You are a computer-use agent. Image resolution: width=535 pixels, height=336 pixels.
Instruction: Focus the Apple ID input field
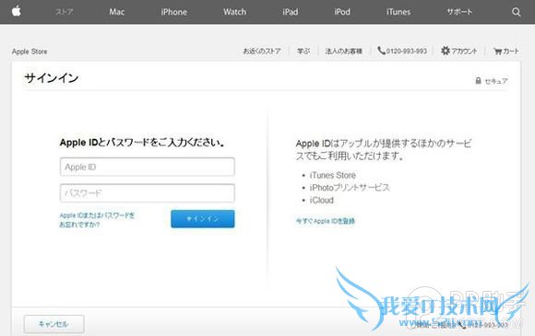(147, 167)
